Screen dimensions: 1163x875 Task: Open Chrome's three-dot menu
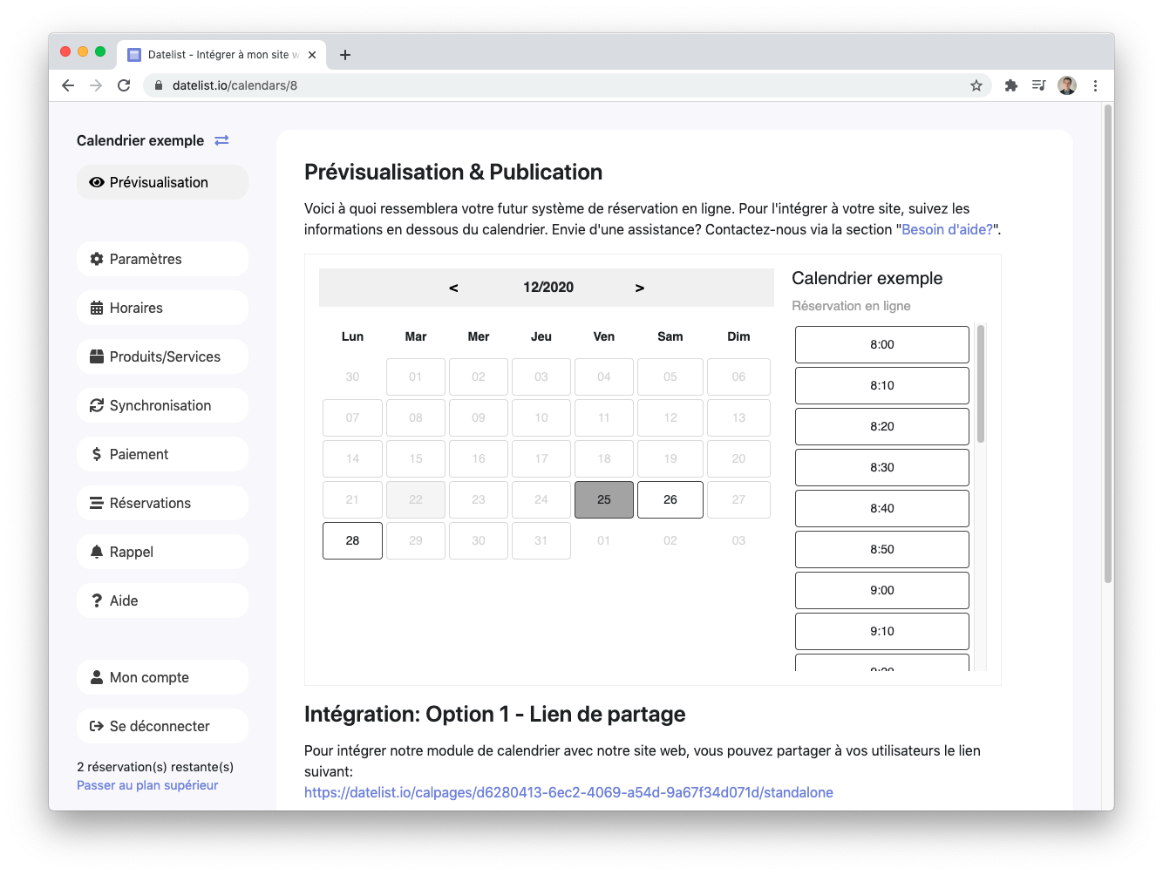[1095, 85]
